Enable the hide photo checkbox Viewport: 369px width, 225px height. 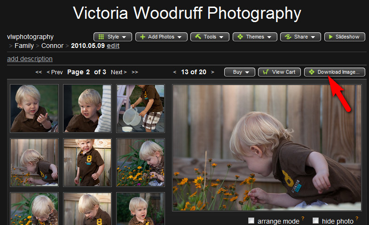pyautogui.click(x=315, y=220)
